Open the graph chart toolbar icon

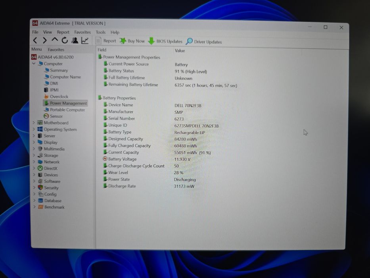point(85,41)
